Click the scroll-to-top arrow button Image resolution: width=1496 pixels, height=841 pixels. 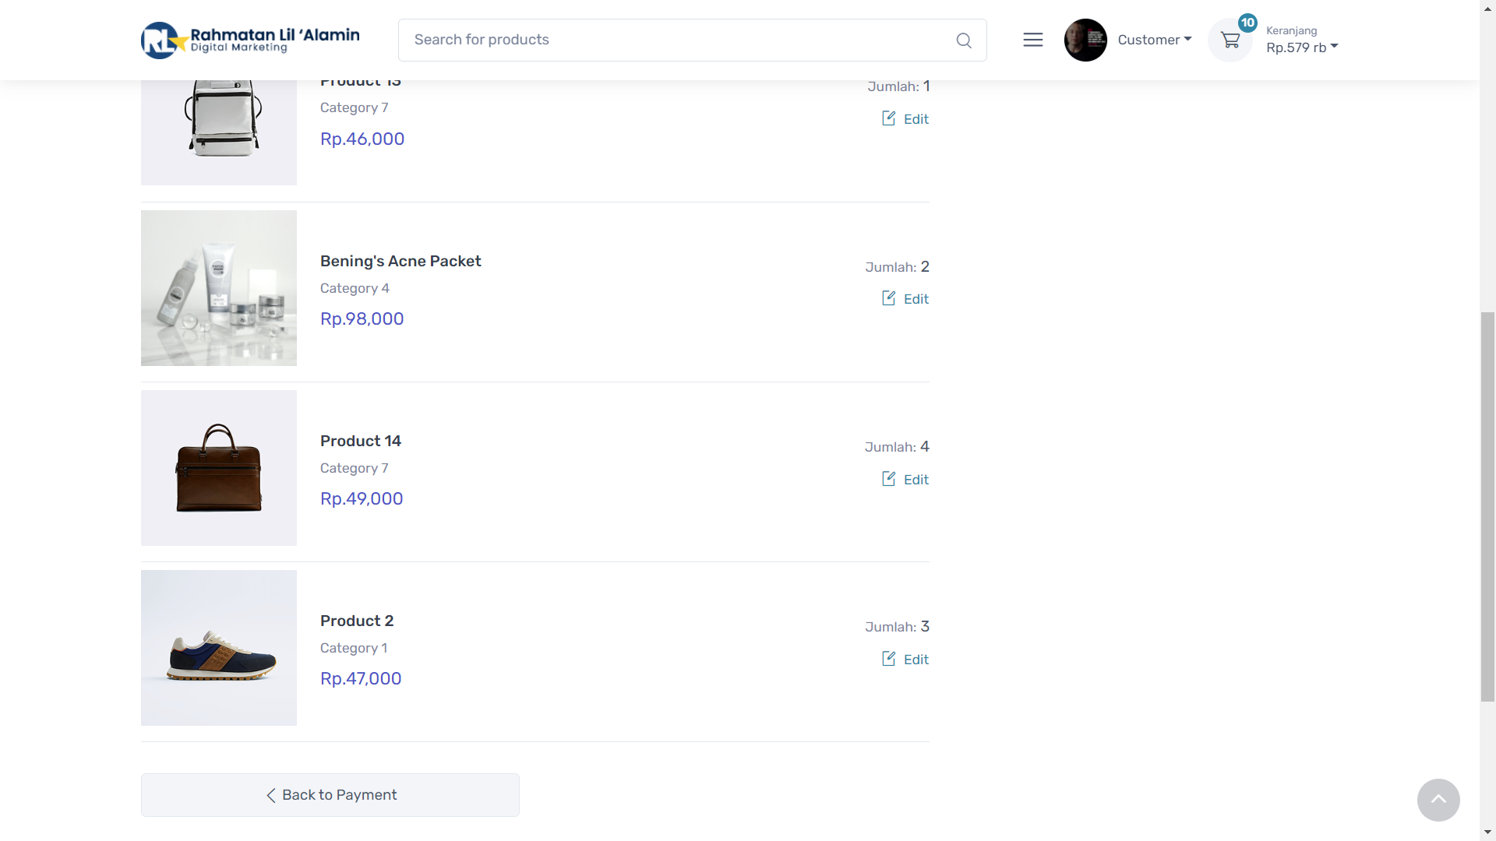coord(1438,800)
